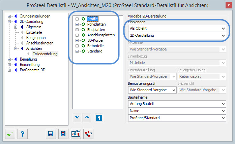The height and width of the screenshot is (144, 235).
Task: Click green plus icon beside Endplatten
Action: tap(83, 30)
